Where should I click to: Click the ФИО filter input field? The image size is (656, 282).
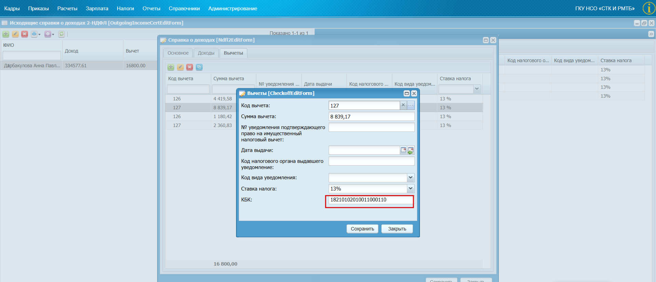point(31,55)
